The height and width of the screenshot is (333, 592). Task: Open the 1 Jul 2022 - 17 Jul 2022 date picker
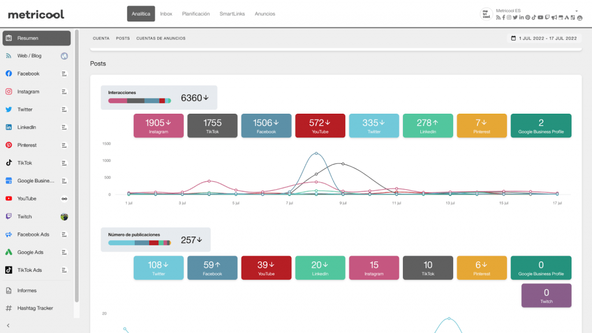[544, 38]
